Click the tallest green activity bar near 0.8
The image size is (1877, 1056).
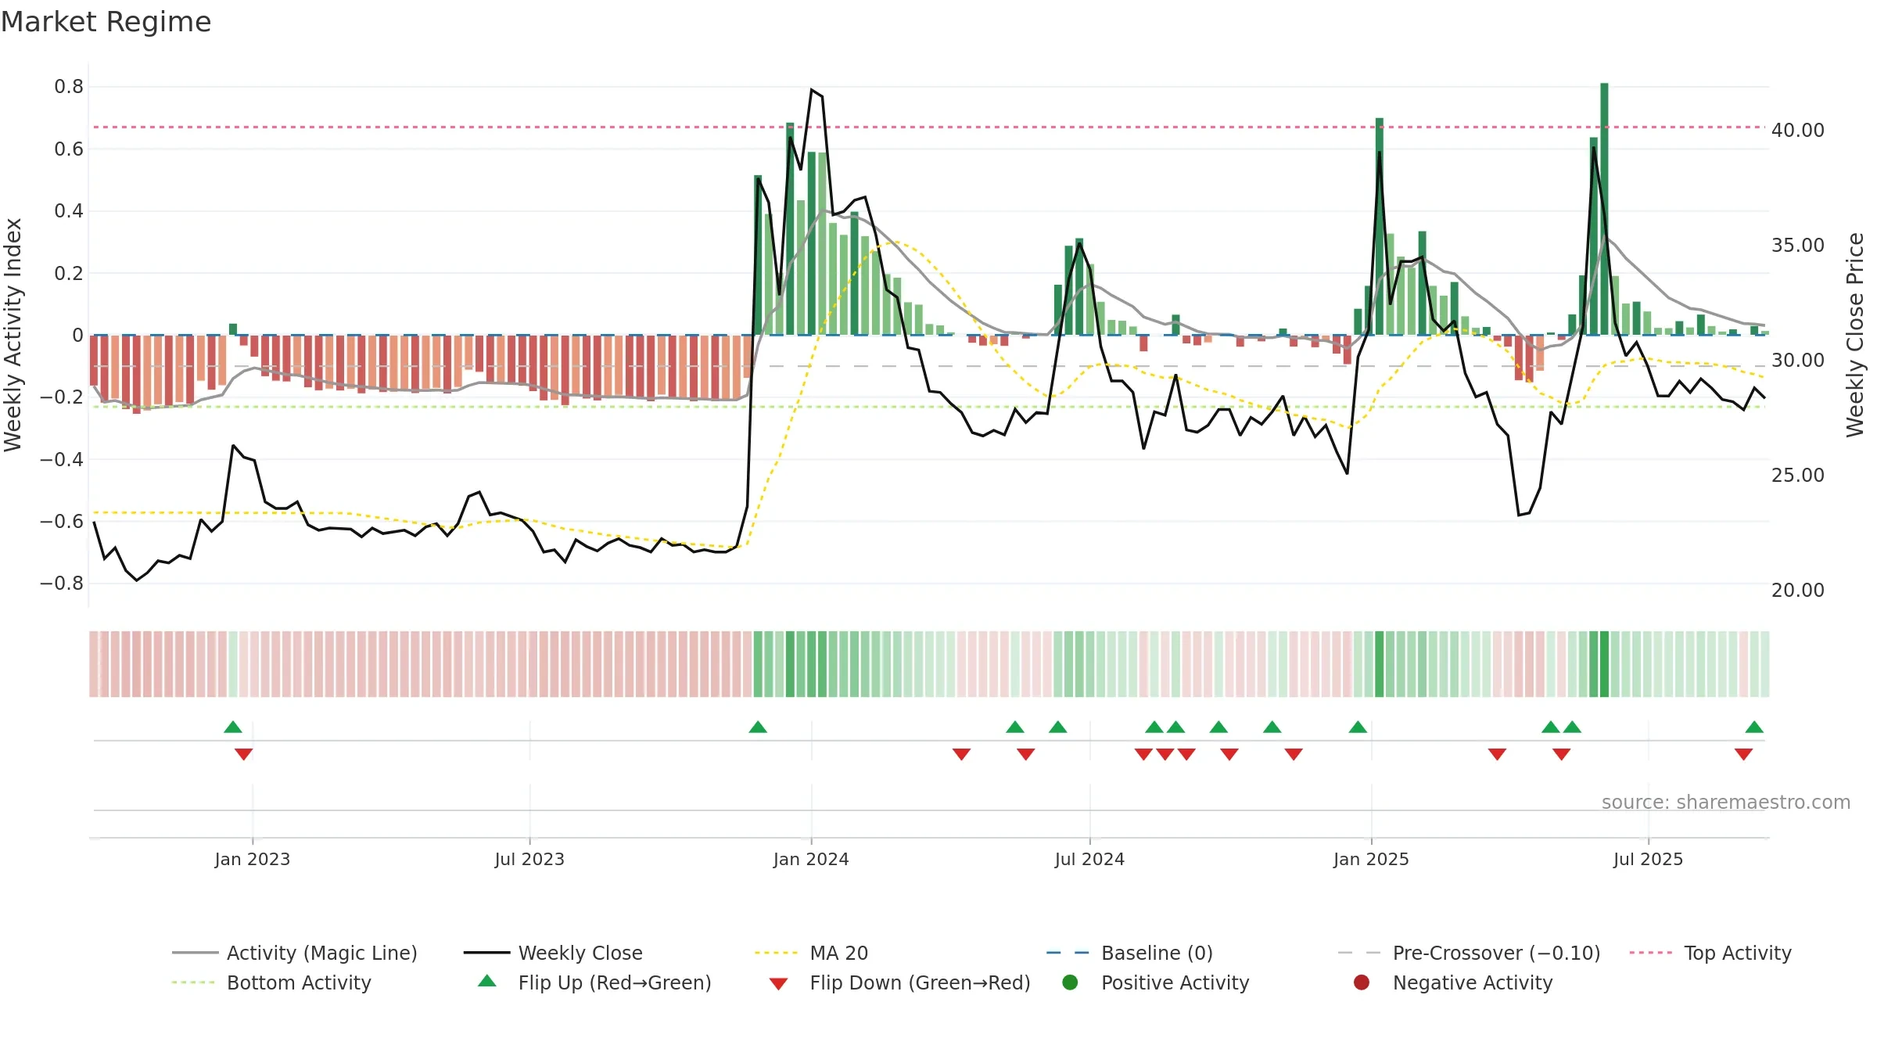point(1604,209)
